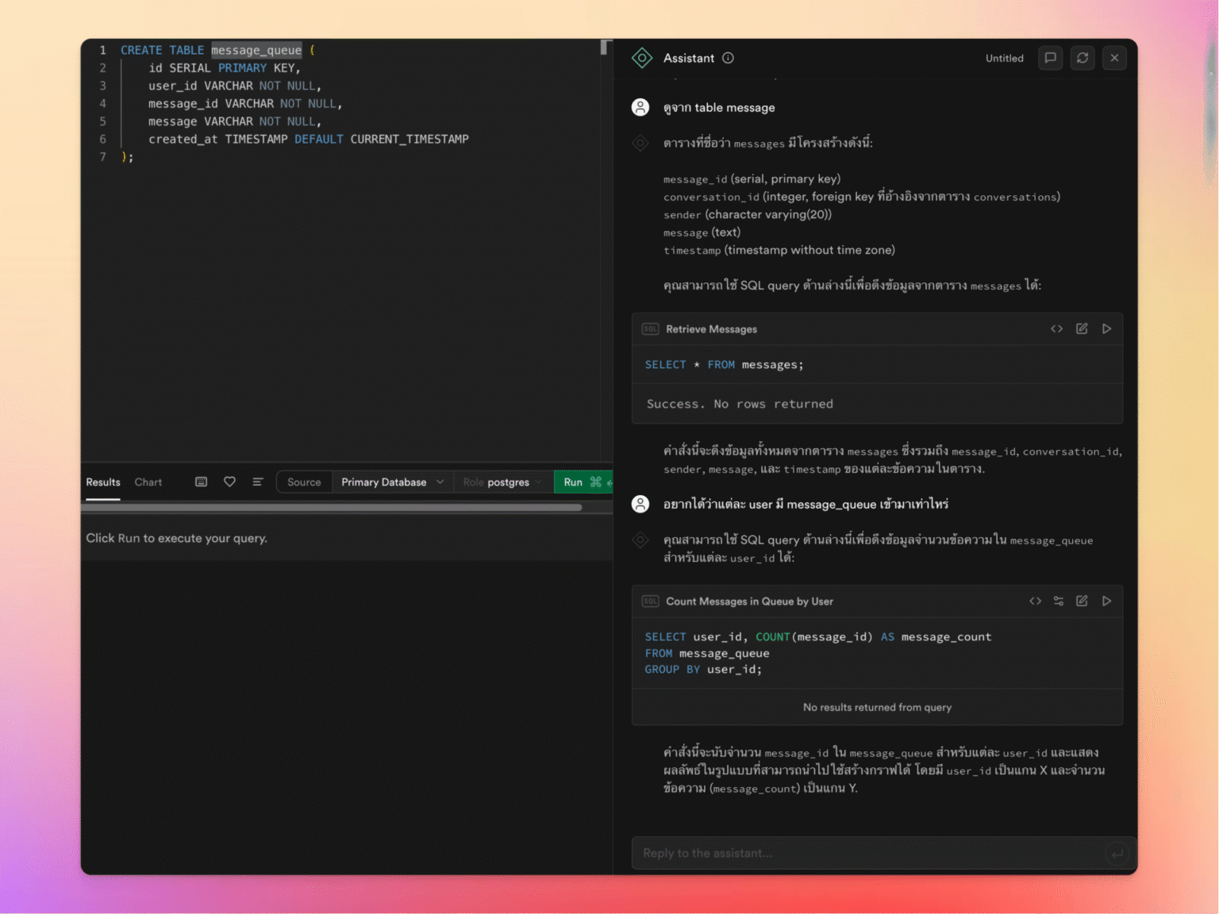Expand the Primary Database dropdown
The height and width of the screenshot is (914, 1219).
pyautogui.click(x=392, y=482)
